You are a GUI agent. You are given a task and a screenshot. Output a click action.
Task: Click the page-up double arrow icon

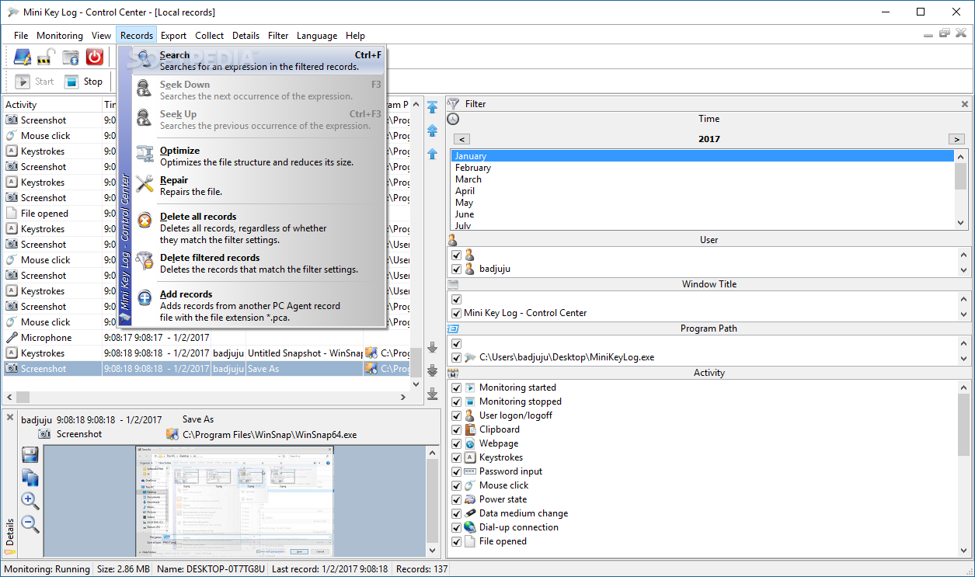pos(433,130)
